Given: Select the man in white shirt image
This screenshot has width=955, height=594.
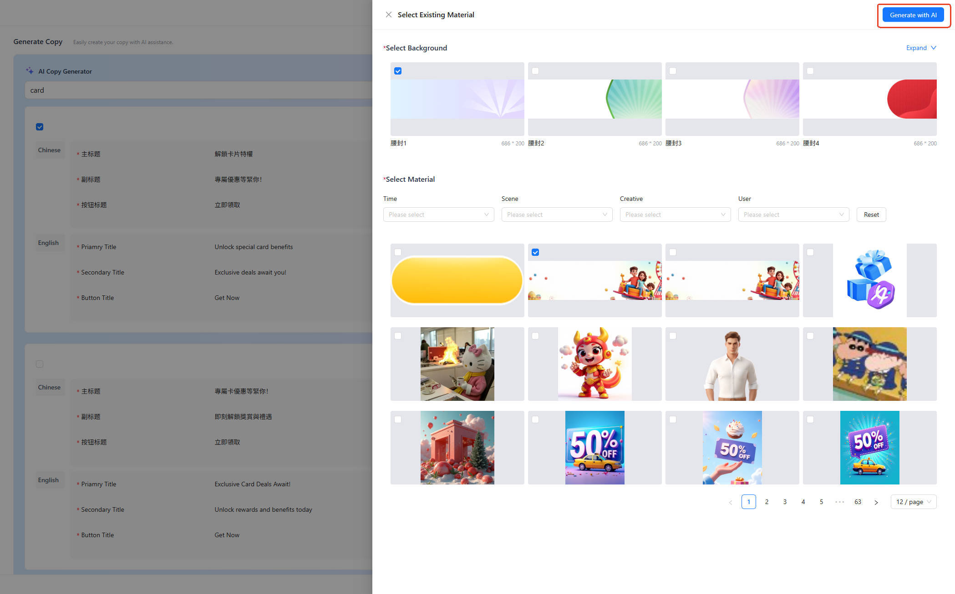Looking at the screenshot, I should pyautogui.click(x=732, y=364).
